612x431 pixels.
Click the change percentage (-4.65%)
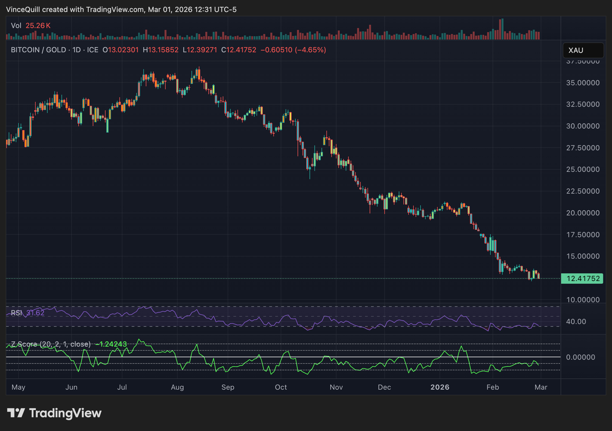310,50
